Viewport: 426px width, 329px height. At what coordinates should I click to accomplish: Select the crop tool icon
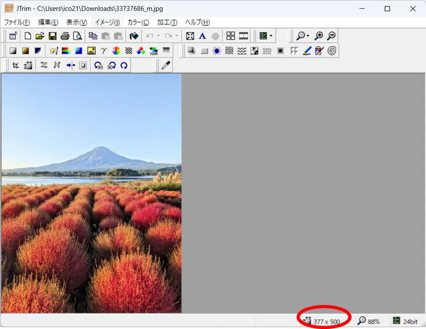(15, 65)
